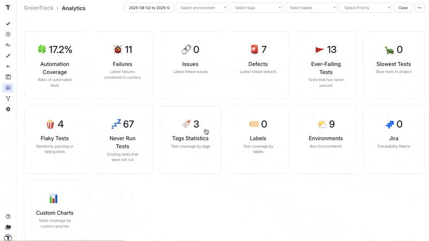Screen dimensions: 429x241
Task: Expand the Select Priority dropdown
Action: tap(365, 8)
